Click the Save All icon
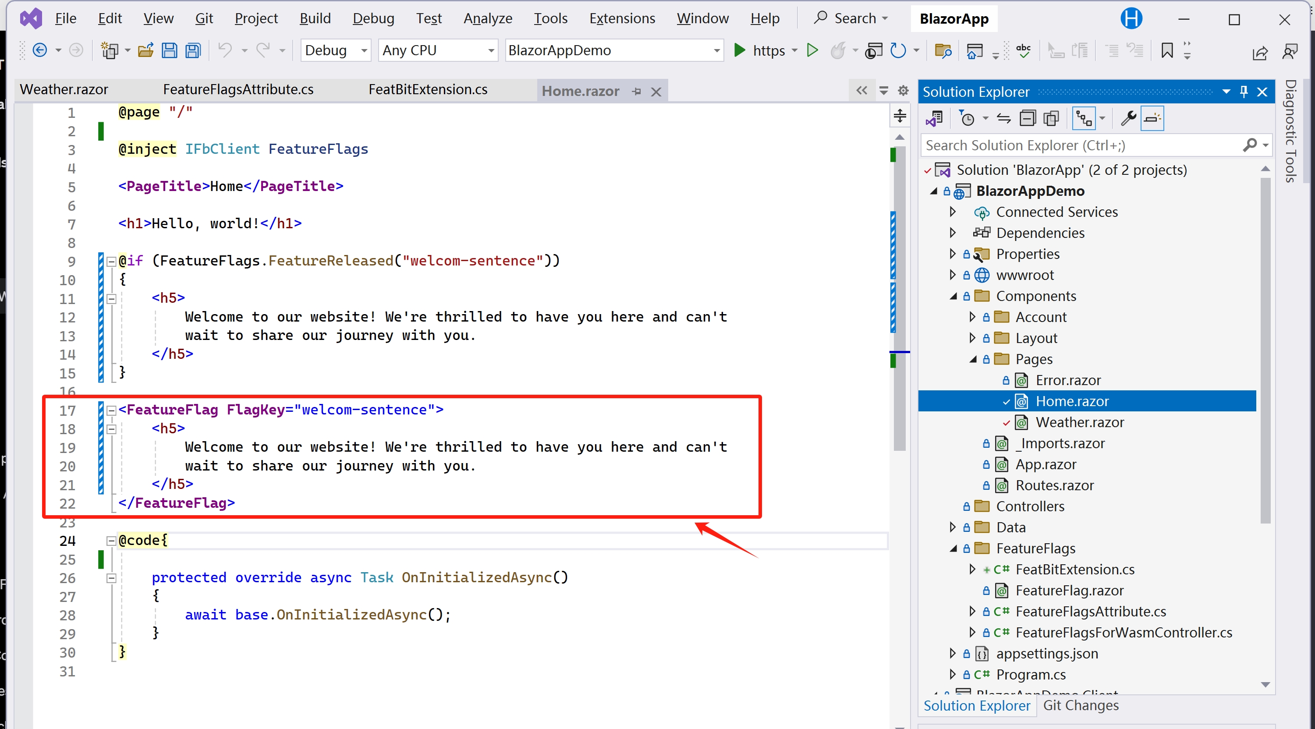This screenshot has height=729, width=1315. (x=193, y=50)
